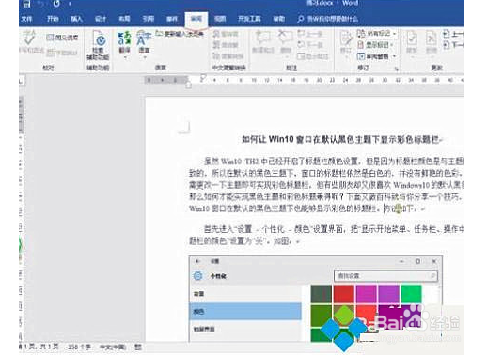Select the embedded 个性化 settings screenshot image
This screenshot has width=487, height=355.
click(x=316, y=299)
